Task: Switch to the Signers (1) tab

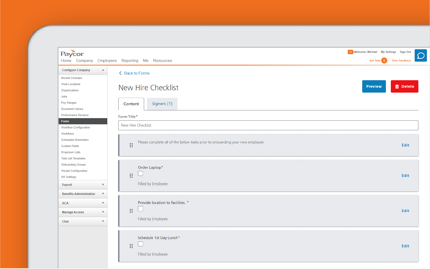Action: tap(162, 104)
